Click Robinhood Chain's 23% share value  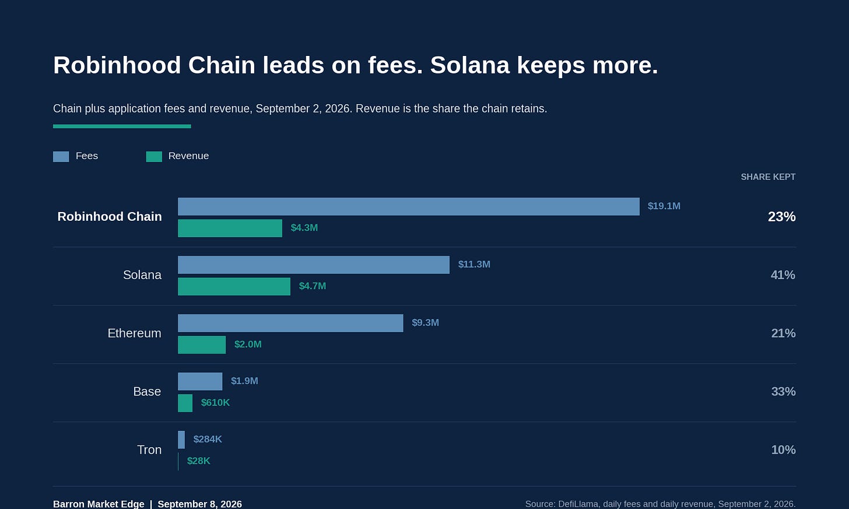782,217
